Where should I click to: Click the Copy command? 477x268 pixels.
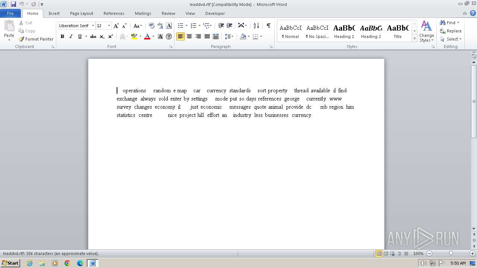[x=27, y=31]
